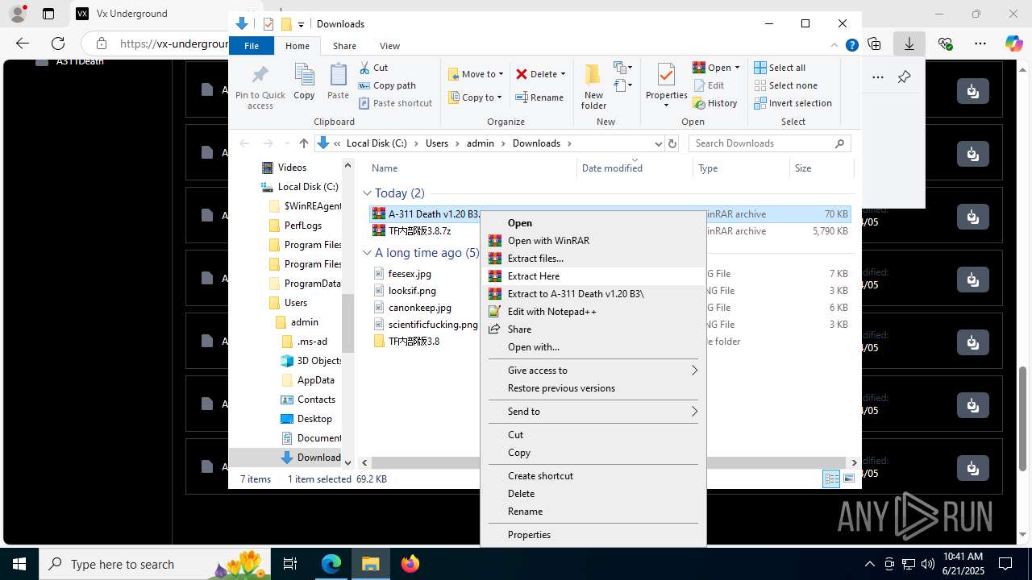
Task: Click navigation pane scroll down arrow
Action: pos(348,462)
